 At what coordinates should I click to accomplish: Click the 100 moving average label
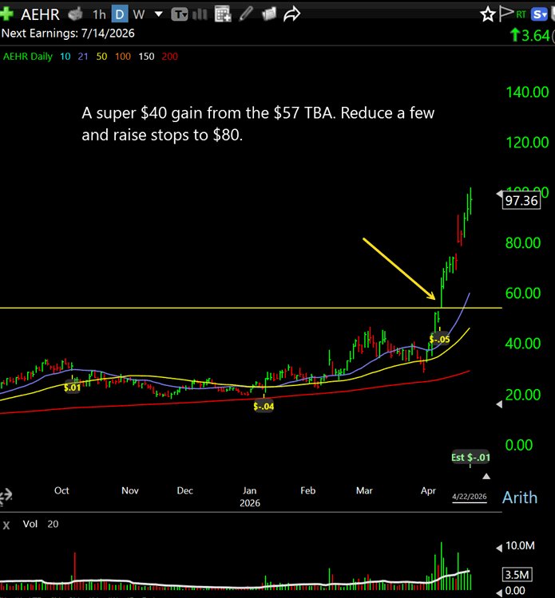[x=123, y=57]
